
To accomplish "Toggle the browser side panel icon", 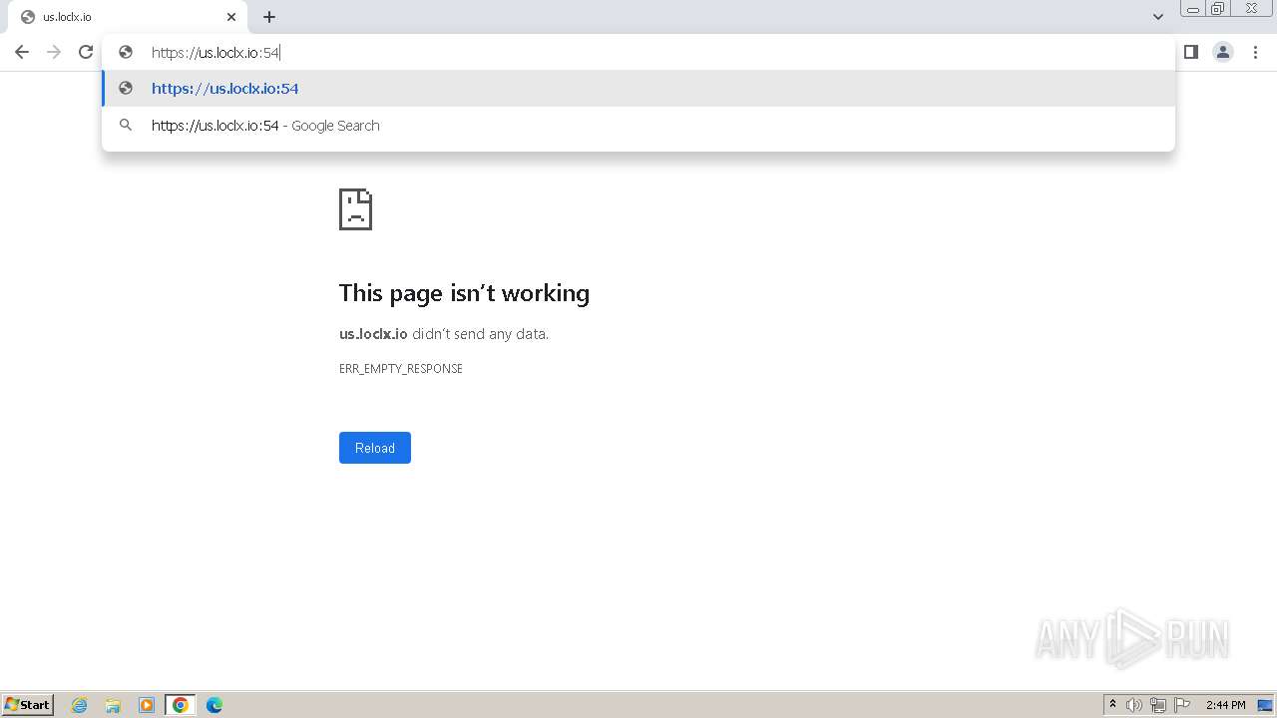I will [1191, 52].
